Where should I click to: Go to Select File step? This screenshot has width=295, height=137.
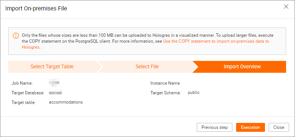coord(147,66)
